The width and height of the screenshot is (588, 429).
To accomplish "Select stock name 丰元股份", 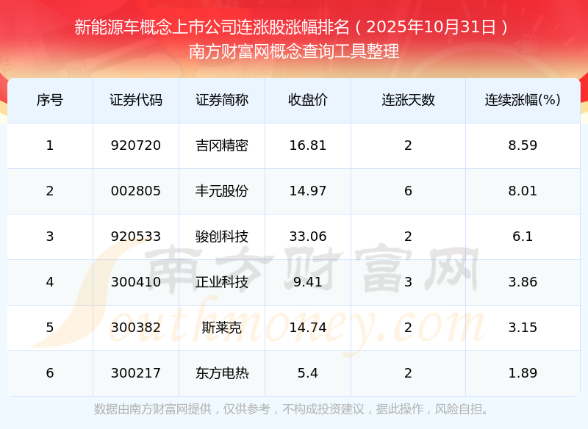I will pyautogui.click(x=222, y=191).
